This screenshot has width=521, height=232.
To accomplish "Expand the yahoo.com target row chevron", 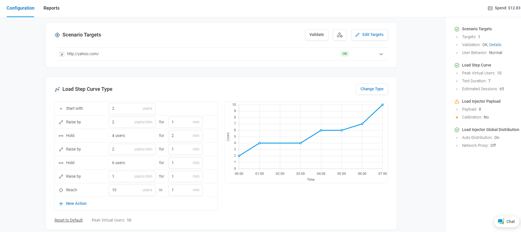I will pos(381,54).
